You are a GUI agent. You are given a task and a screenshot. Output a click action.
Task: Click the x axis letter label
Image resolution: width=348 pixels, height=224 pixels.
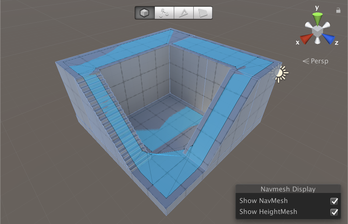297,43
